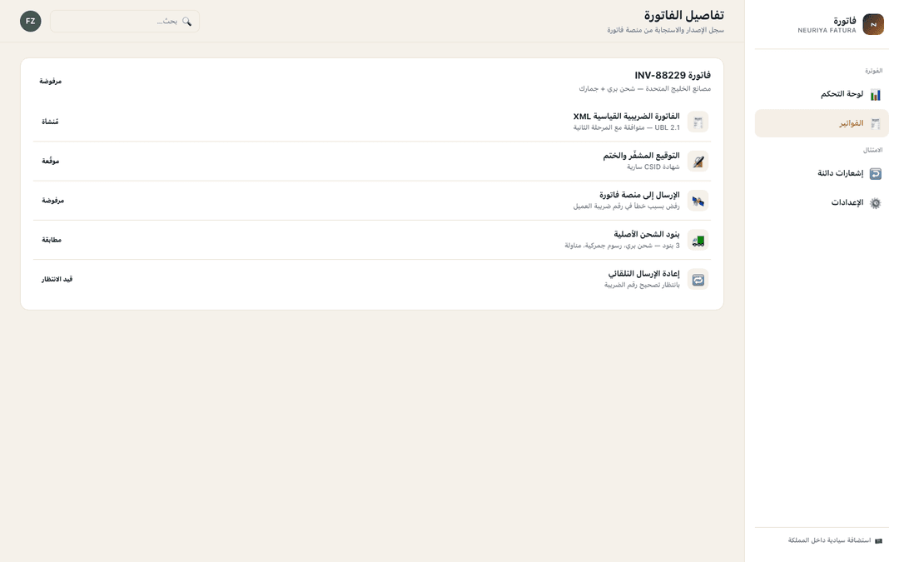Click the search magnifier icon
The width and height of the screenshot is (899, 562).
click(187, 21)
